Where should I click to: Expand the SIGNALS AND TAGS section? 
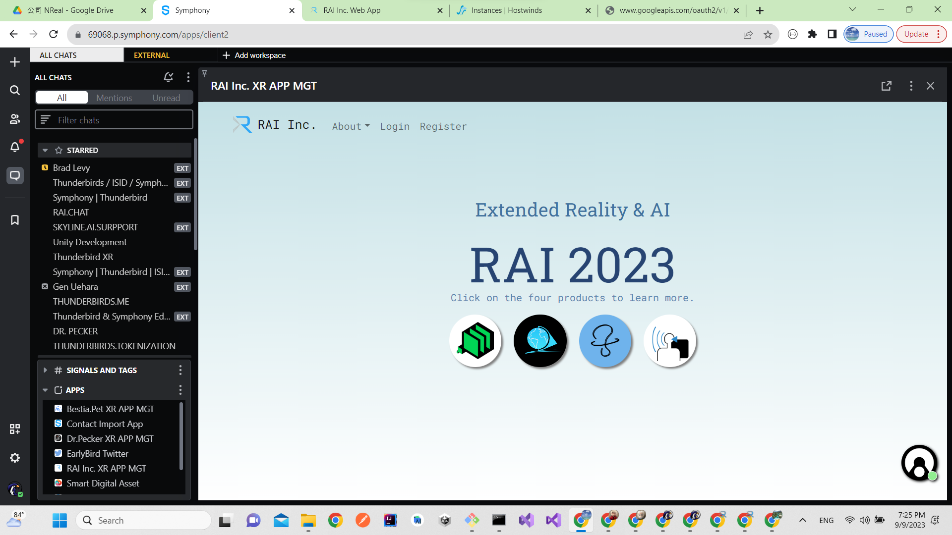(x=45, y=370)
